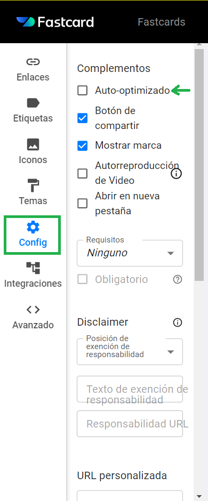Click info icon beside Autorreproducción de Video

coord(177,174)
